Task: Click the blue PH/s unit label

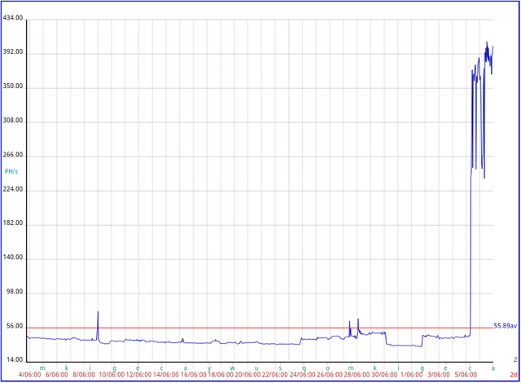Action: pyautogui.click(x=11, y=172)
